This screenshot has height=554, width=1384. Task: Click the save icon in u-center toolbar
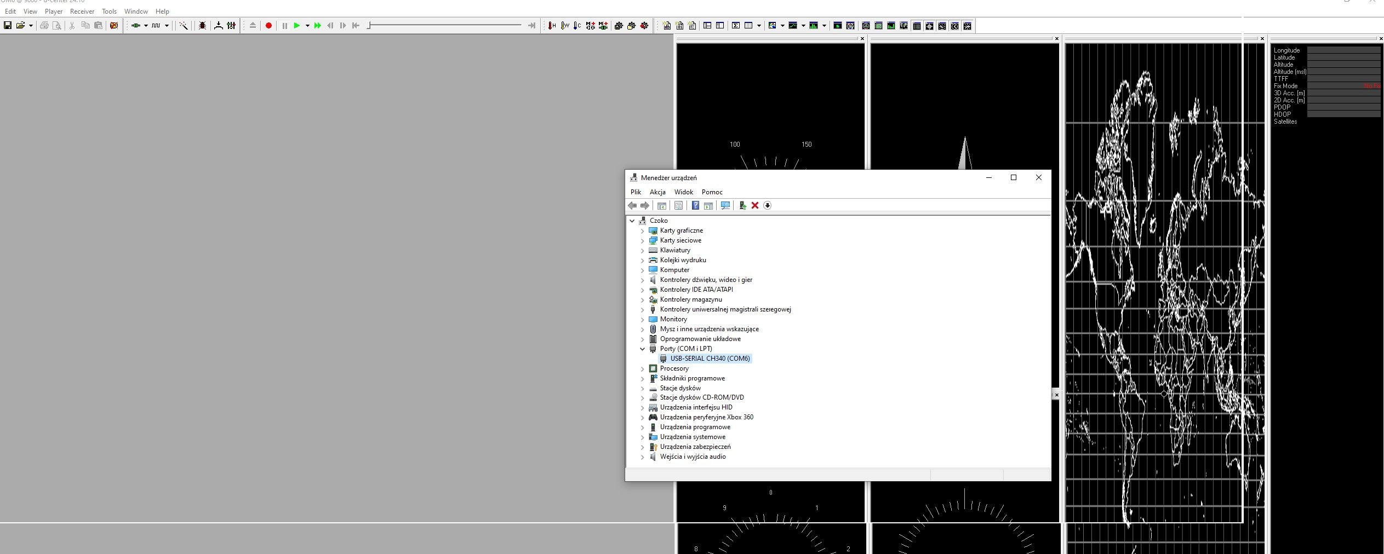[x=8, y=26]
